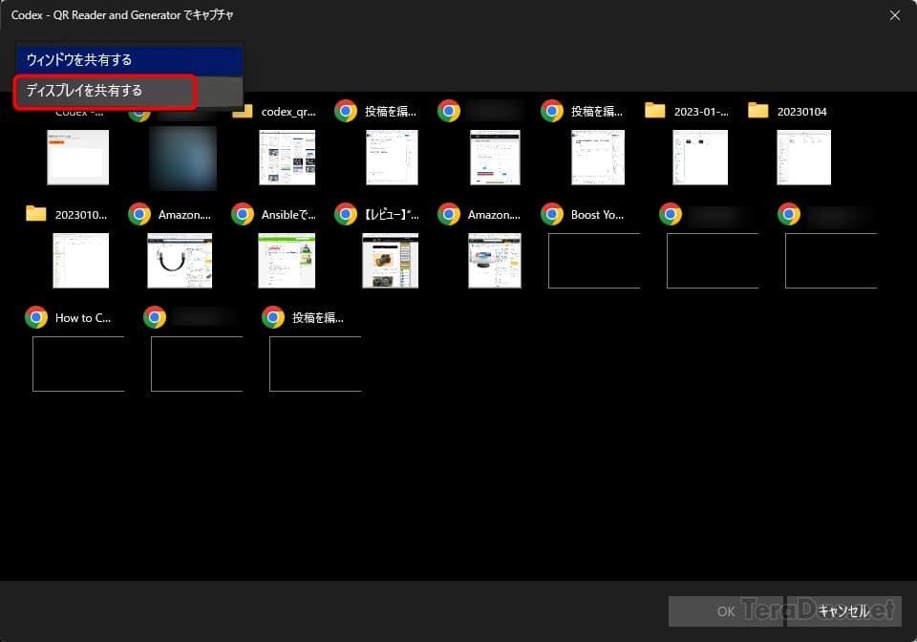Image resolution: width=917 pixels, height=642 pixels.
Task: Select the 'How to C...' window preview
Action: 78,364
